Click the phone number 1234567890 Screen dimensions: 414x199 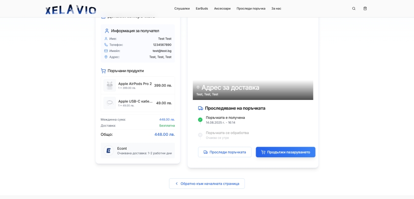coord(162,45)
